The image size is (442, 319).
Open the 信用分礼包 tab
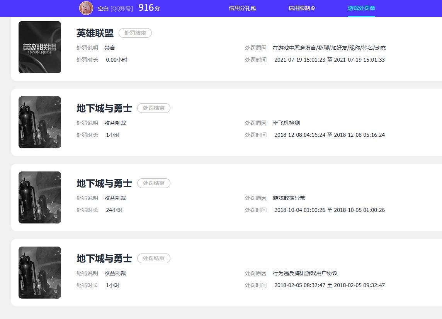pos(242,8)
